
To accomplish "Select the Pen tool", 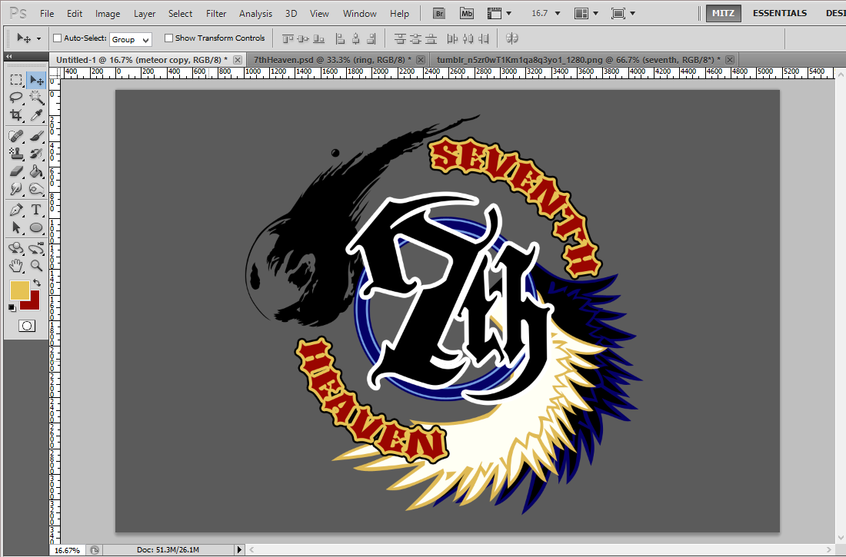I will coord(16,210).
